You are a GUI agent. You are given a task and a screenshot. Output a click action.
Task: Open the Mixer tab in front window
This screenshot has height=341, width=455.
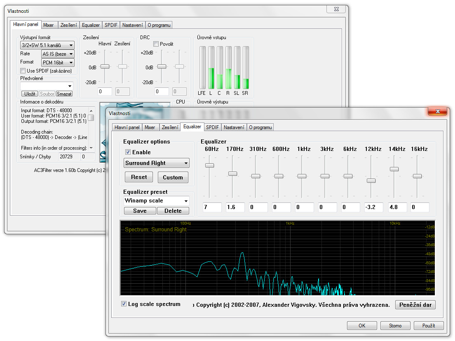[x=150, y=127]
